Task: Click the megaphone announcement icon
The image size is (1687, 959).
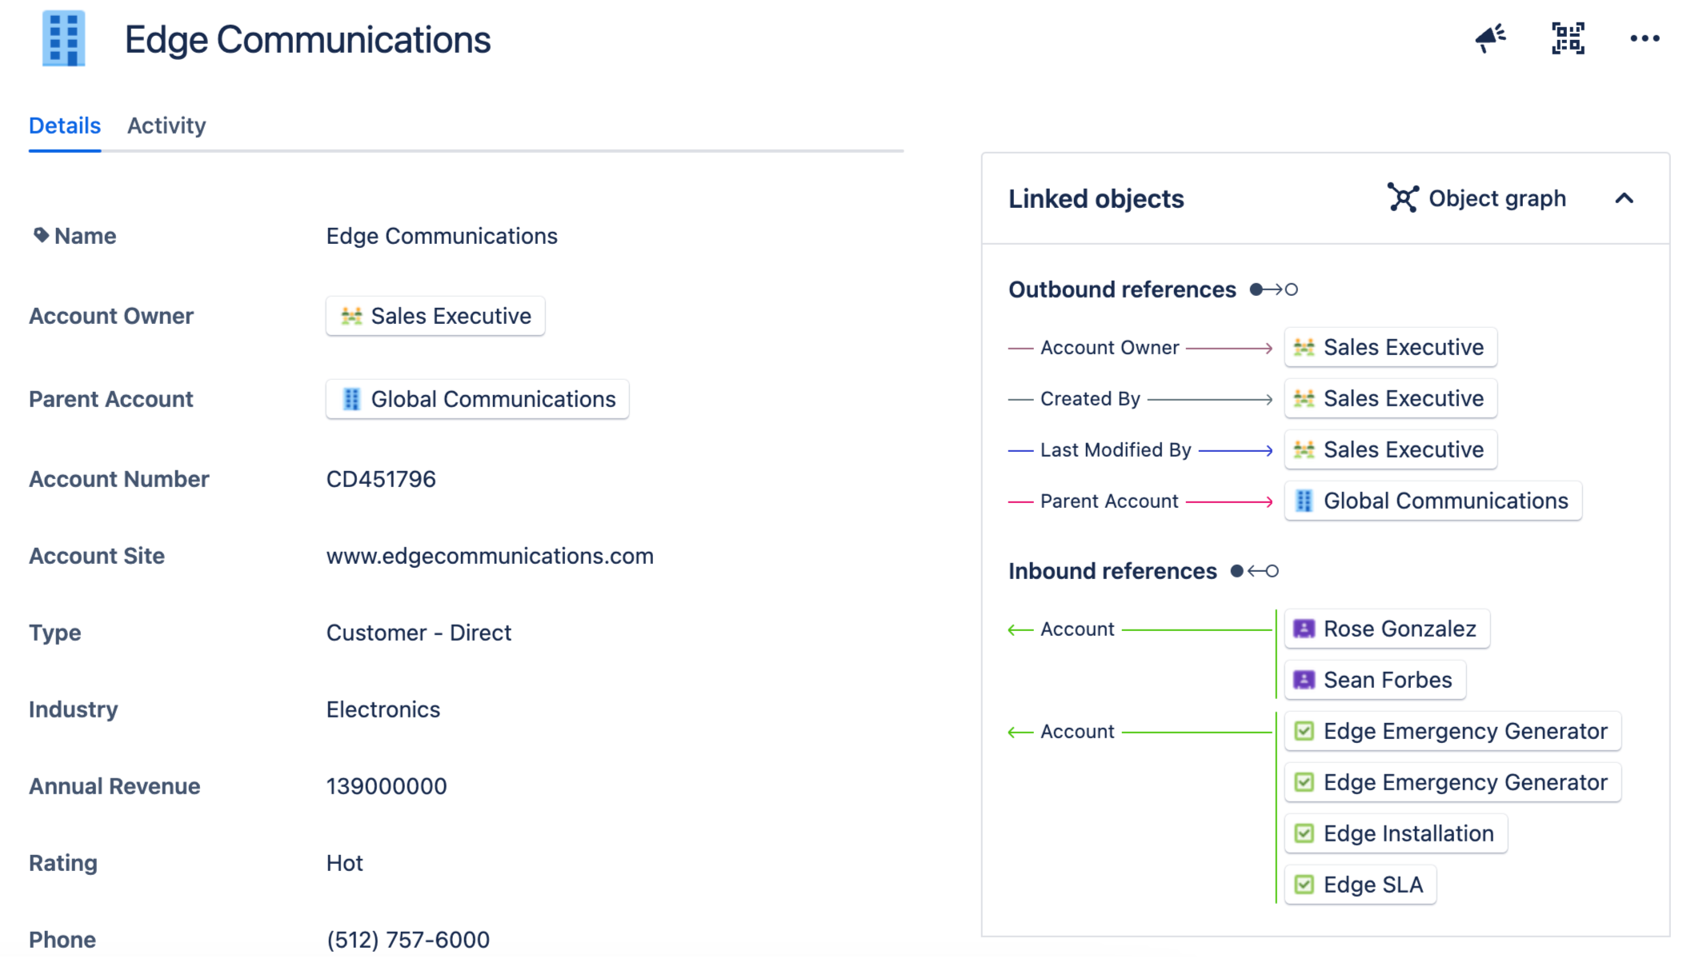Action: pyautogui.click(x=1489, y=38)
